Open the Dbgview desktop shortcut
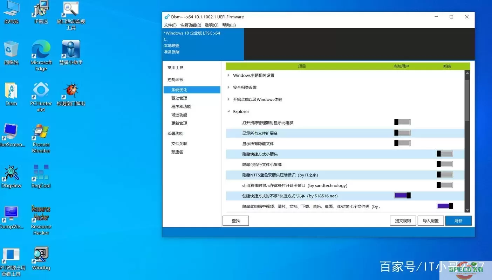The image size is (492, 280). point(11,177)
